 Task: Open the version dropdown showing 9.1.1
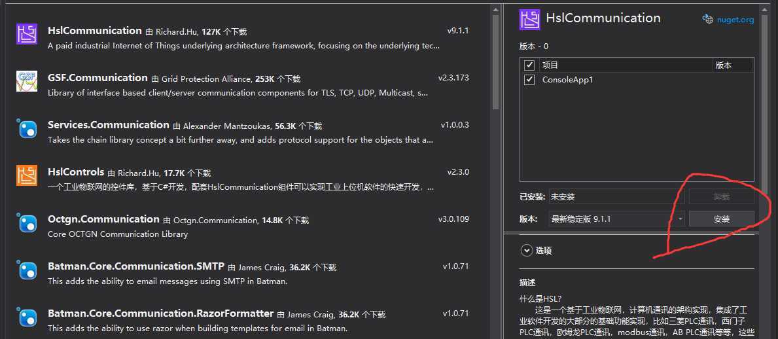(617, 219)
